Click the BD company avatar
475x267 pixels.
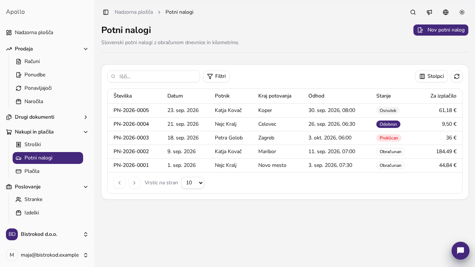pyautogui.click(x=12, y=234)
